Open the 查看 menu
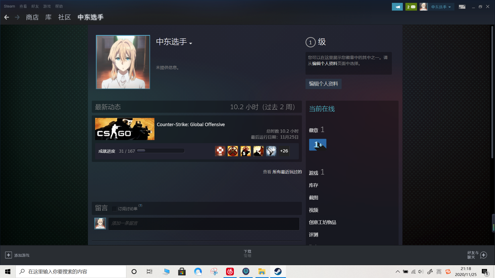Viewport: 495px width, 278px height. click(x=23, y=6)
